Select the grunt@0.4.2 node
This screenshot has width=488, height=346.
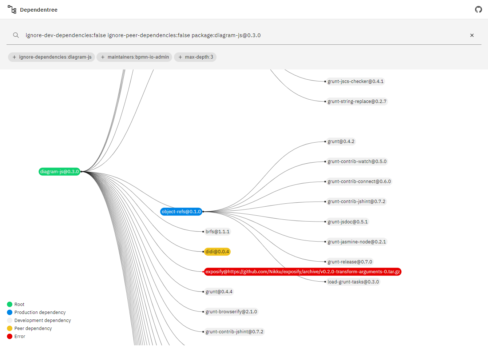341,142
